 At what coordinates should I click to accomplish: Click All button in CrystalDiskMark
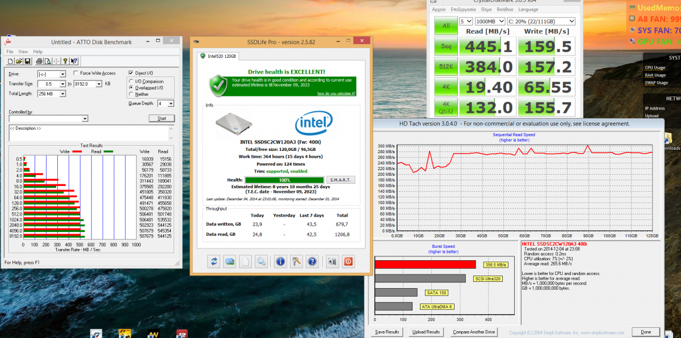[x=445, y=26]
